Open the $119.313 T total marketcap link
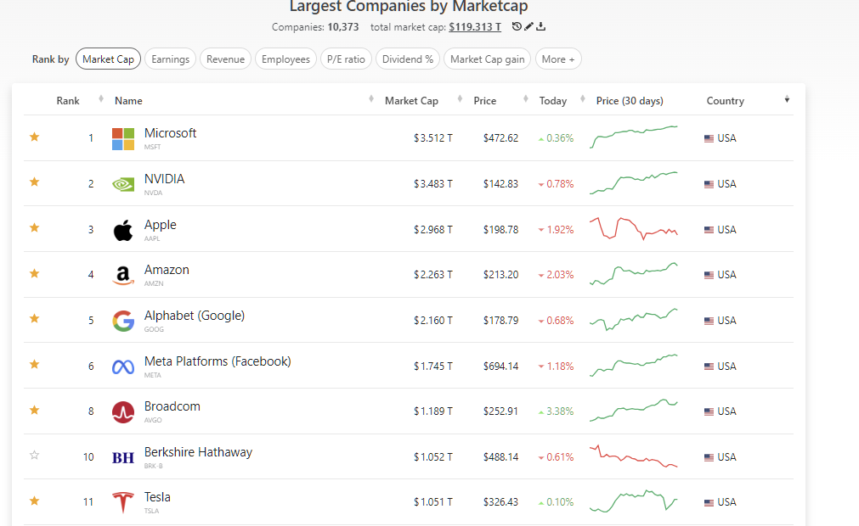 click(x=477, y=26)
